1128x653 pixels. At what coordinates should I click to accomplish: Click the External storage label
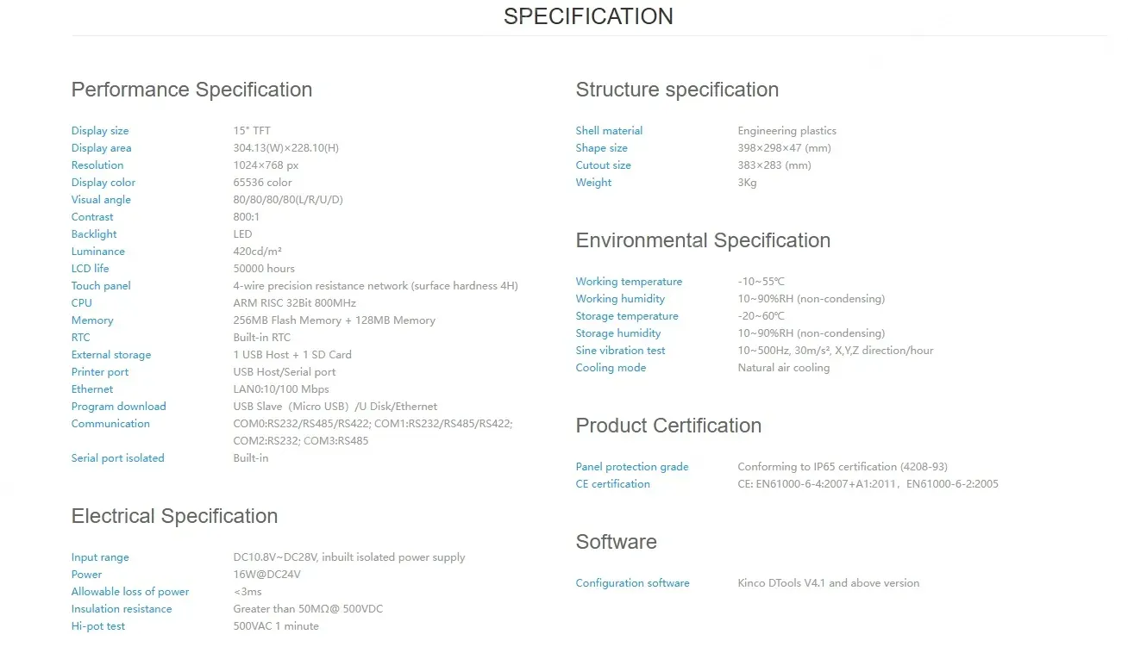coord(111,355)
